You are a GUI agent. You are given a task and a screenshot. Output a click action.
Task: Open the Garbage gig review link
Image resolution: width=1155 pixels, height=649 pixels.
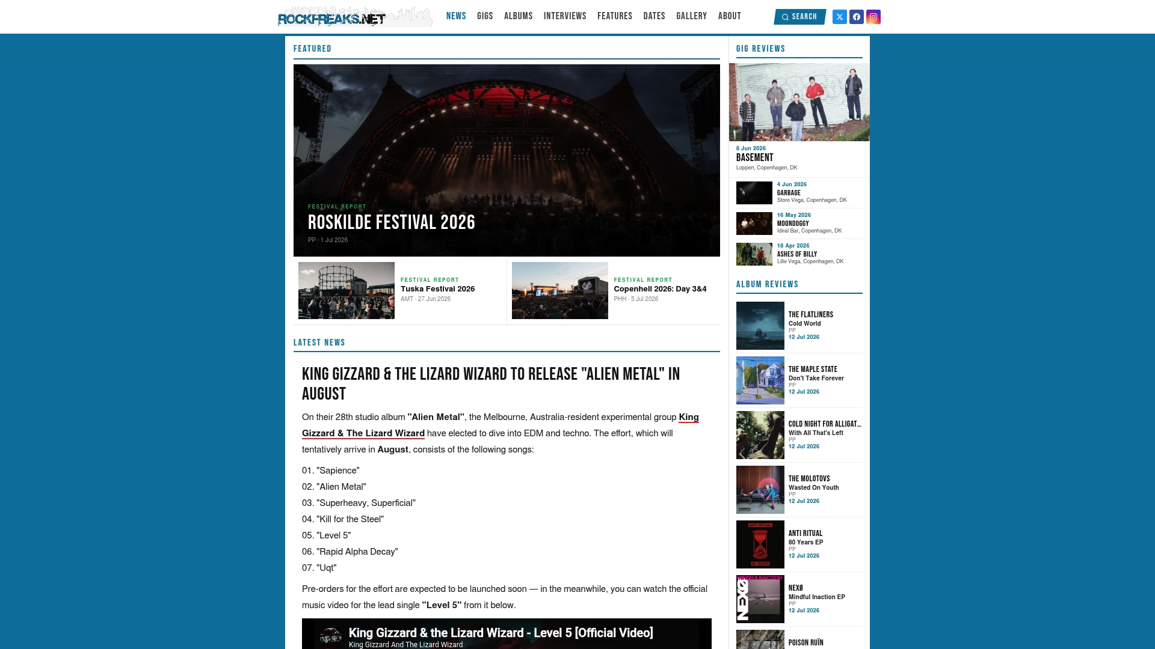point(789,193)
